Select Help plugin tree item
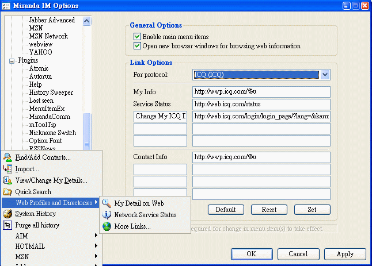Screen dimensions: 372x266 pyautogui.click(x=35, y=84)
